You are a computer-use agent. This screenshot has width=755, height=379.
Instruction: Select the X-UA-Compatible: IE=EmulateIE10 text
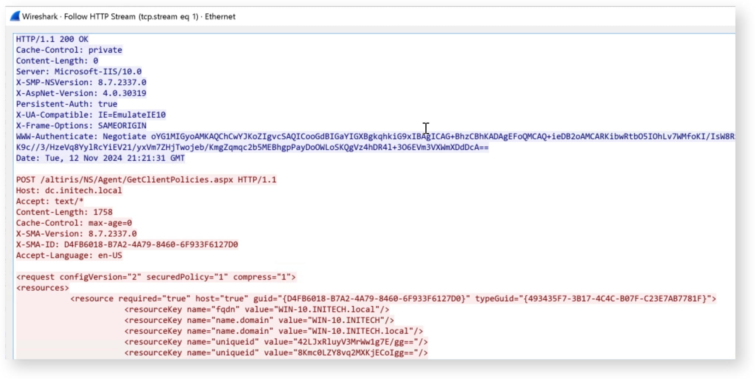click(91, 115)
